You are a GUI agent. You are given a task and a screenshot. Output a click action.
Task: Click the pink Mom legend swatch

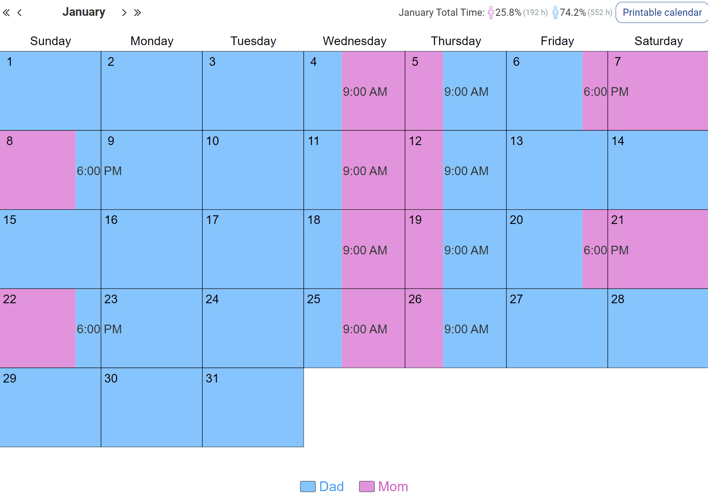pyautogui.click(x=367, y=487)
